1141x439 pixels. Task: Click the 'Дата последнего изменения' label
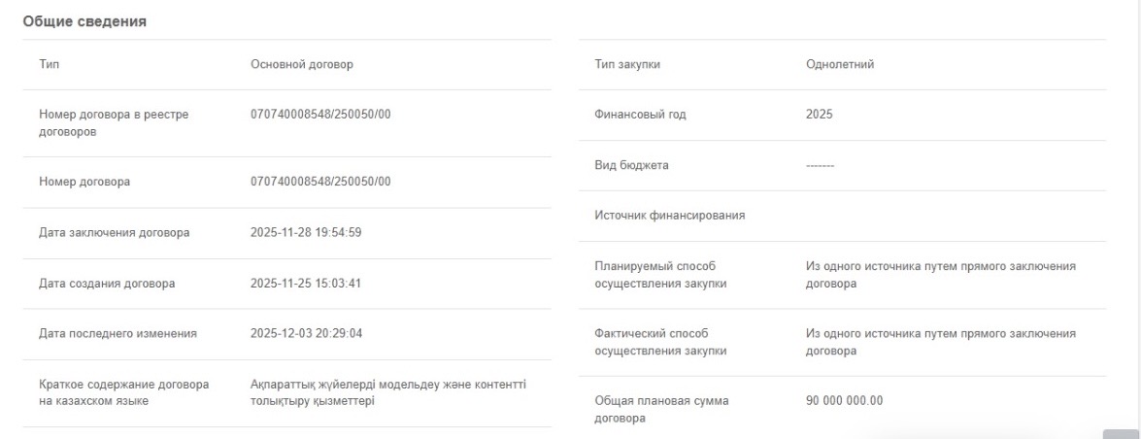click(117, 334)
